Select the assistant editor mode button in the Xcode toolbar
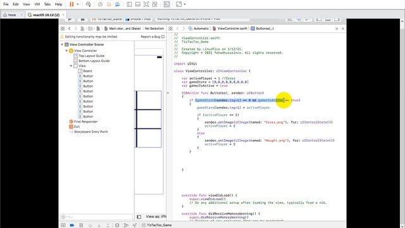Viewport: 405px width, 228px height. [299, 20]
